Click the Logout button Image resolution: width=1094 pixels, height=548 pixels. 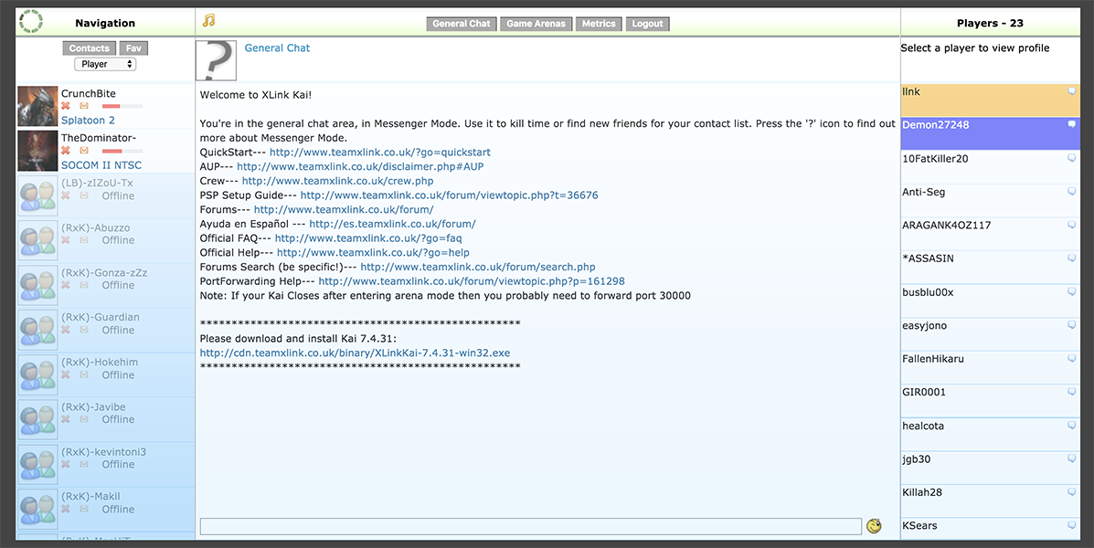[647, 24]
